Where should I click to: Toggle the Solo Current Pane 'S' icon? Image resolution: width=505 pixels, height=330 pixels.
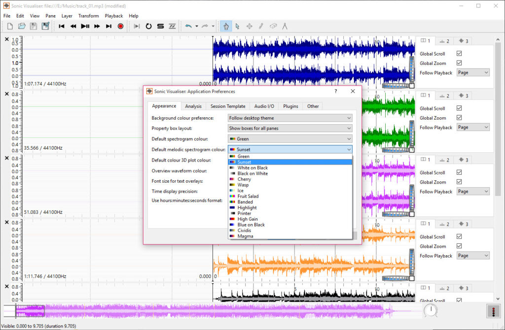160,26
